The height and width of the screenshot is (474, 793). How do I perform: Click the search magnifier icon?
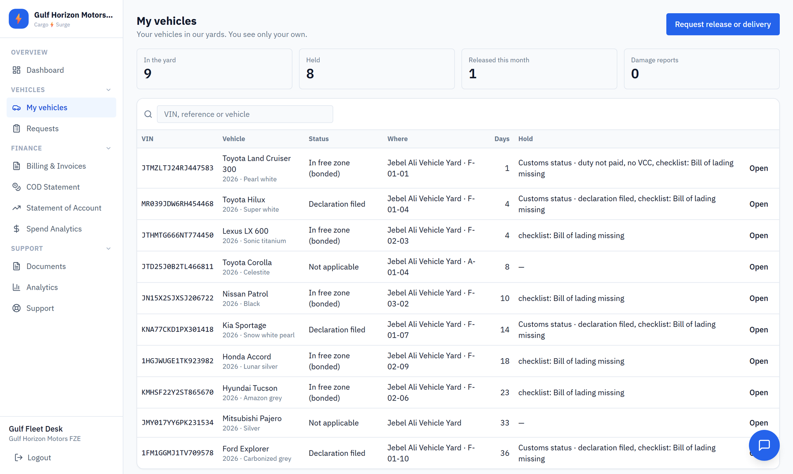tap(148, 114)
